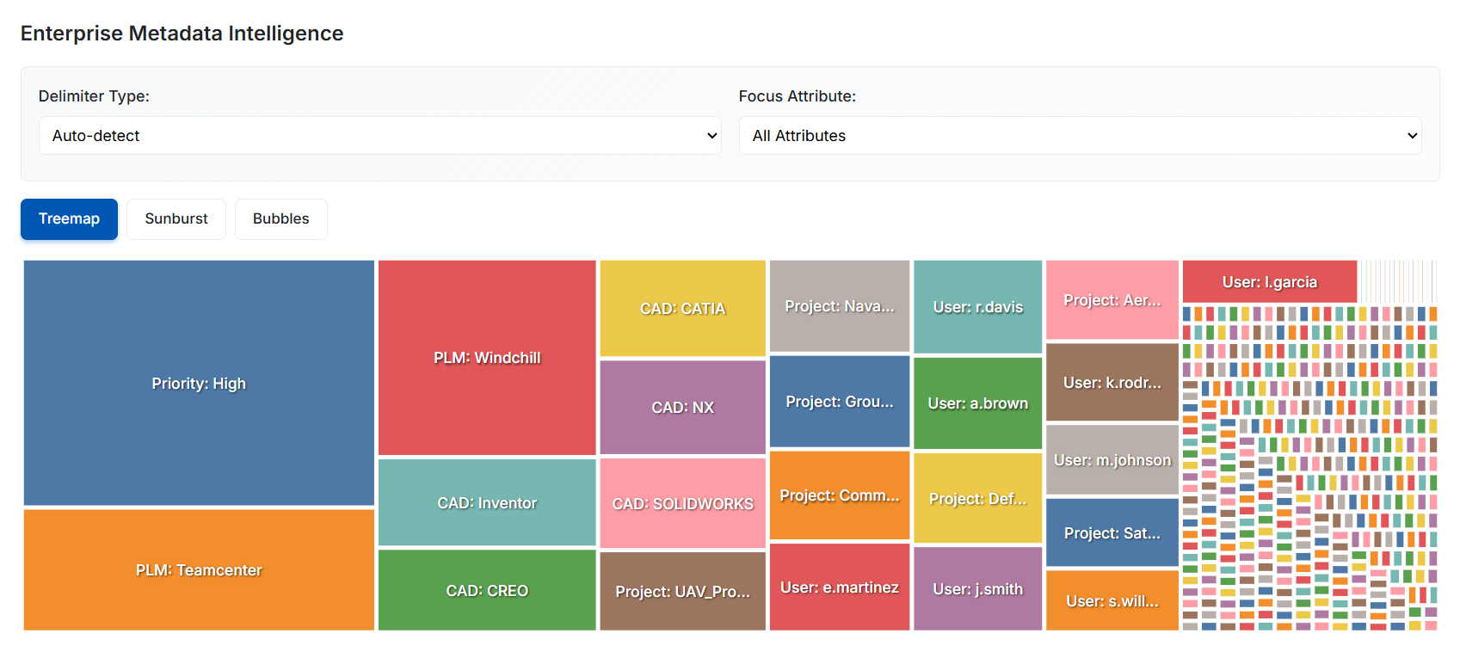Click the Project: Sat... tile

[1112, 532]
